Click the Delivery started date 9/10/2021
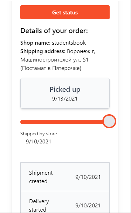This screenshot has height=213, width=131. (x=88, y=206)
